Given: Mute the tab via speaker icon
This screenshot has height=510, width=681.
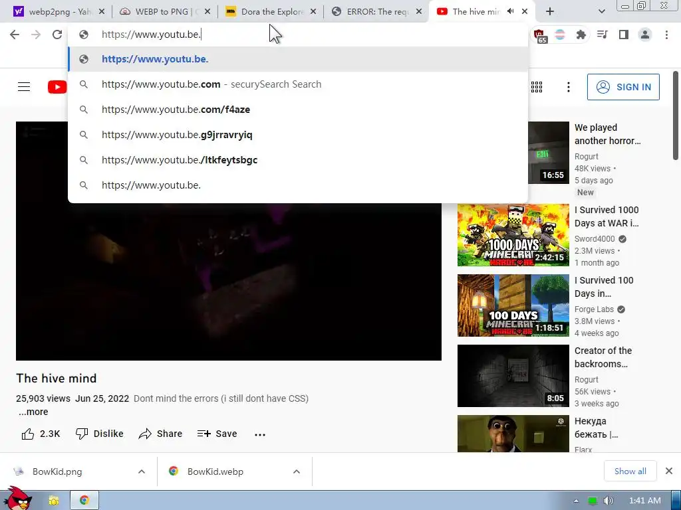Looking at the screenshot, I should tap(510, 11).
